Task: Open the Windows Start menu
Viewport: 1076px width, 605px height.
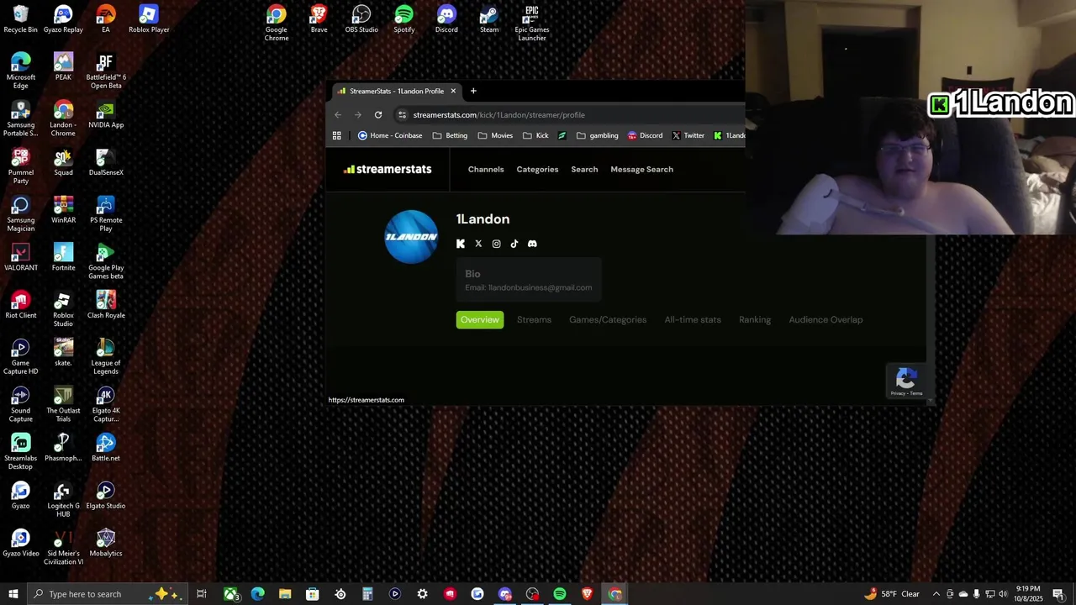Action: (x=13, y=594)
